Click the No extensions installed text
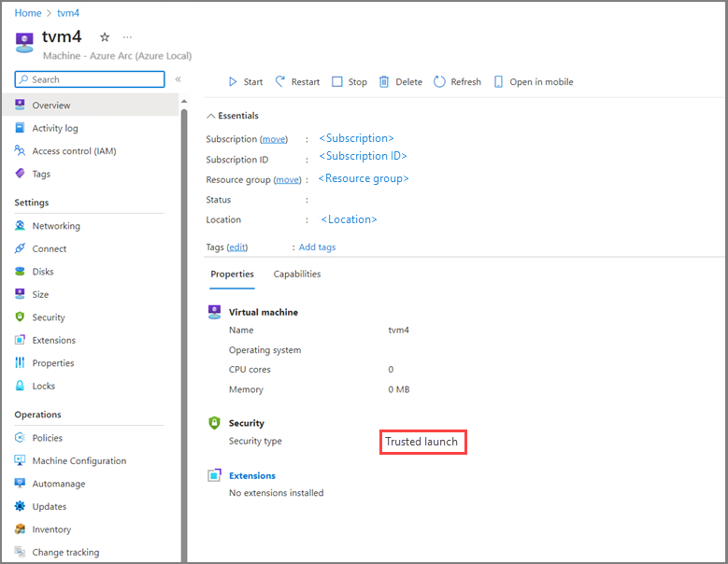The image size is (728, 564). 277,493
